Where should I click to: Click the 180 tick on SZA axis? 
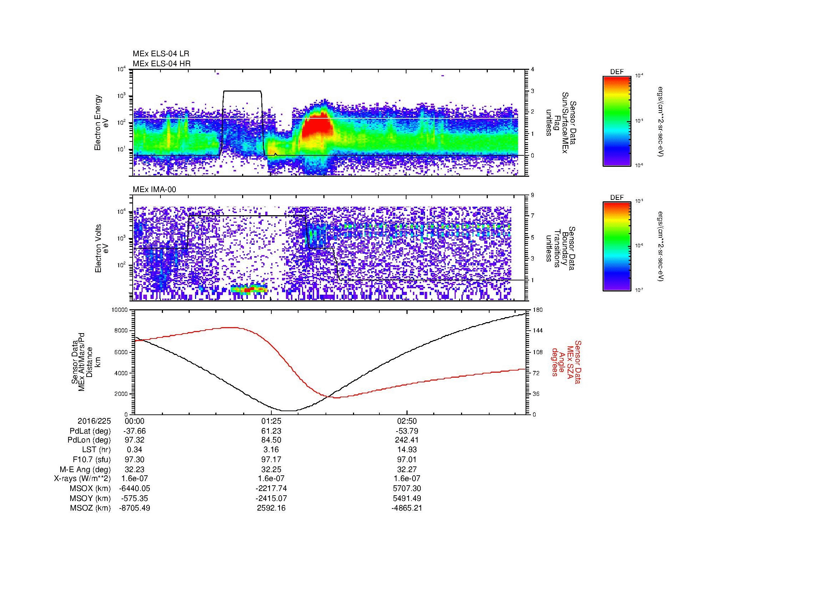click(x=537, y=310)
